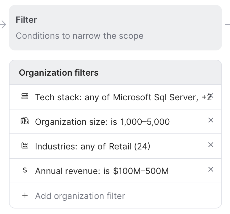Click the Organization size building icon
Image resolution: width=230 pixels, height=214 pixels.
click(x=25, y=121)
